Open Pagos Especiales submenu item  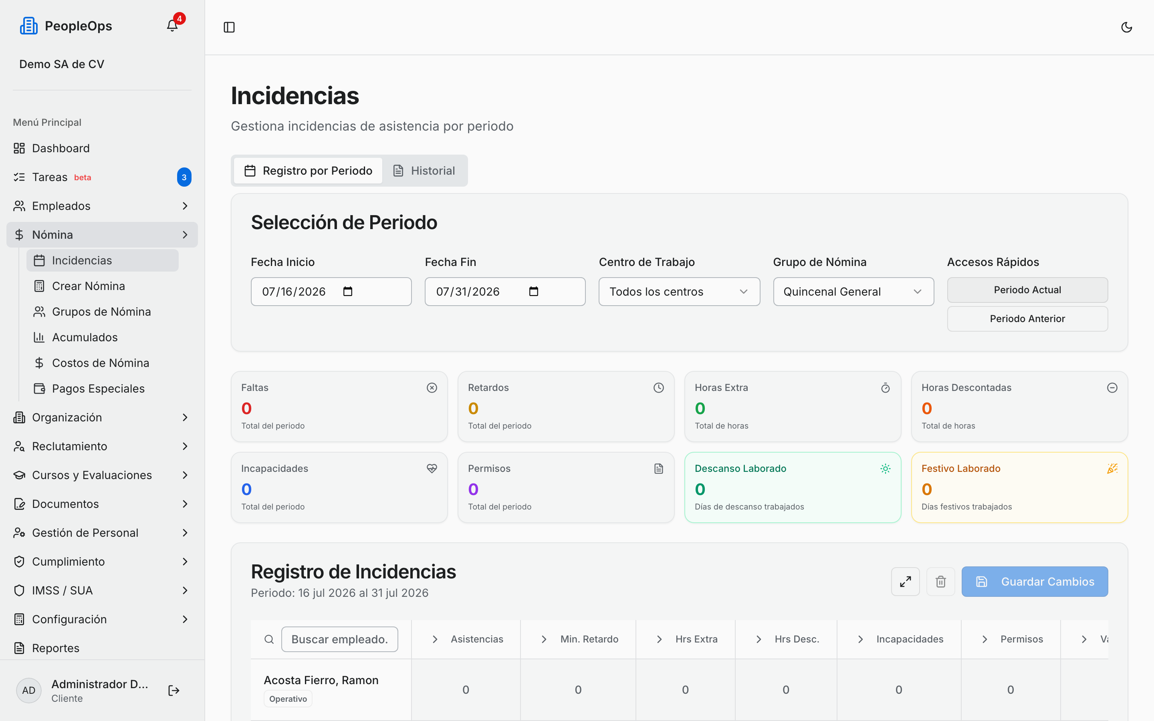tap(103, 389)
